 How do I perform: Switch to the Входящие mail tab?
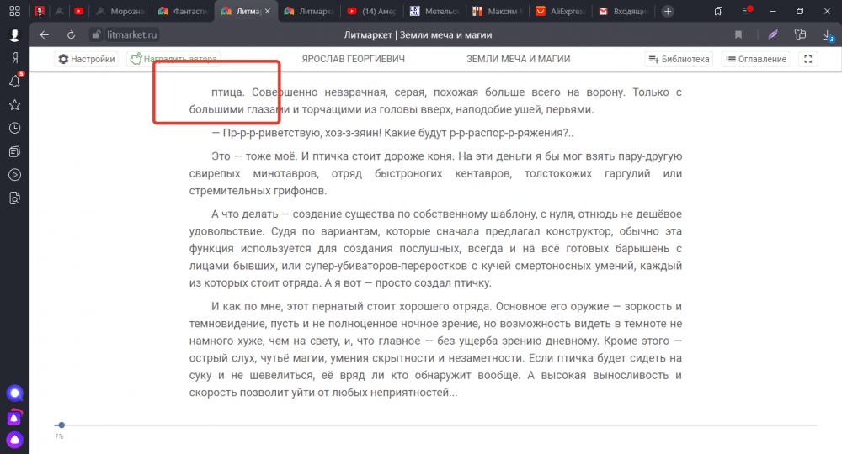pos(626,12)
